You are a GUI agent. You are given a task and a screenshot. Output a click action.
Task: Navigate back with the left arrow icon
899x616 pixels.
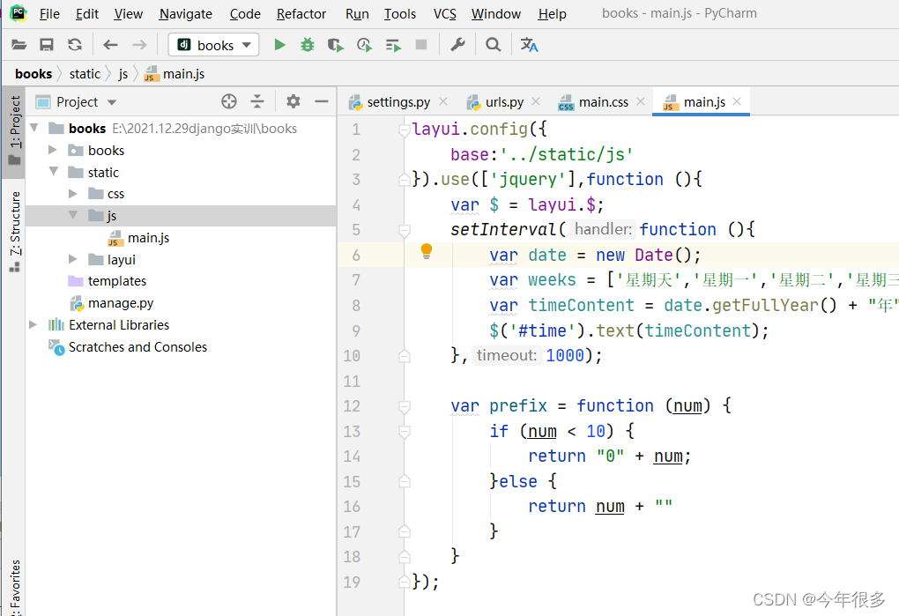pos(110,45)
